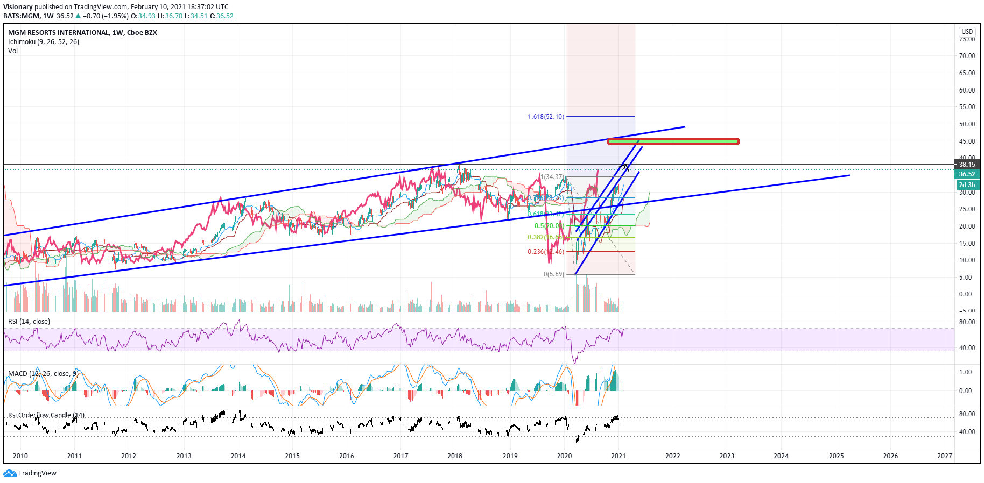Click the 2021 label on the time axis

click(x=618, y=456)
